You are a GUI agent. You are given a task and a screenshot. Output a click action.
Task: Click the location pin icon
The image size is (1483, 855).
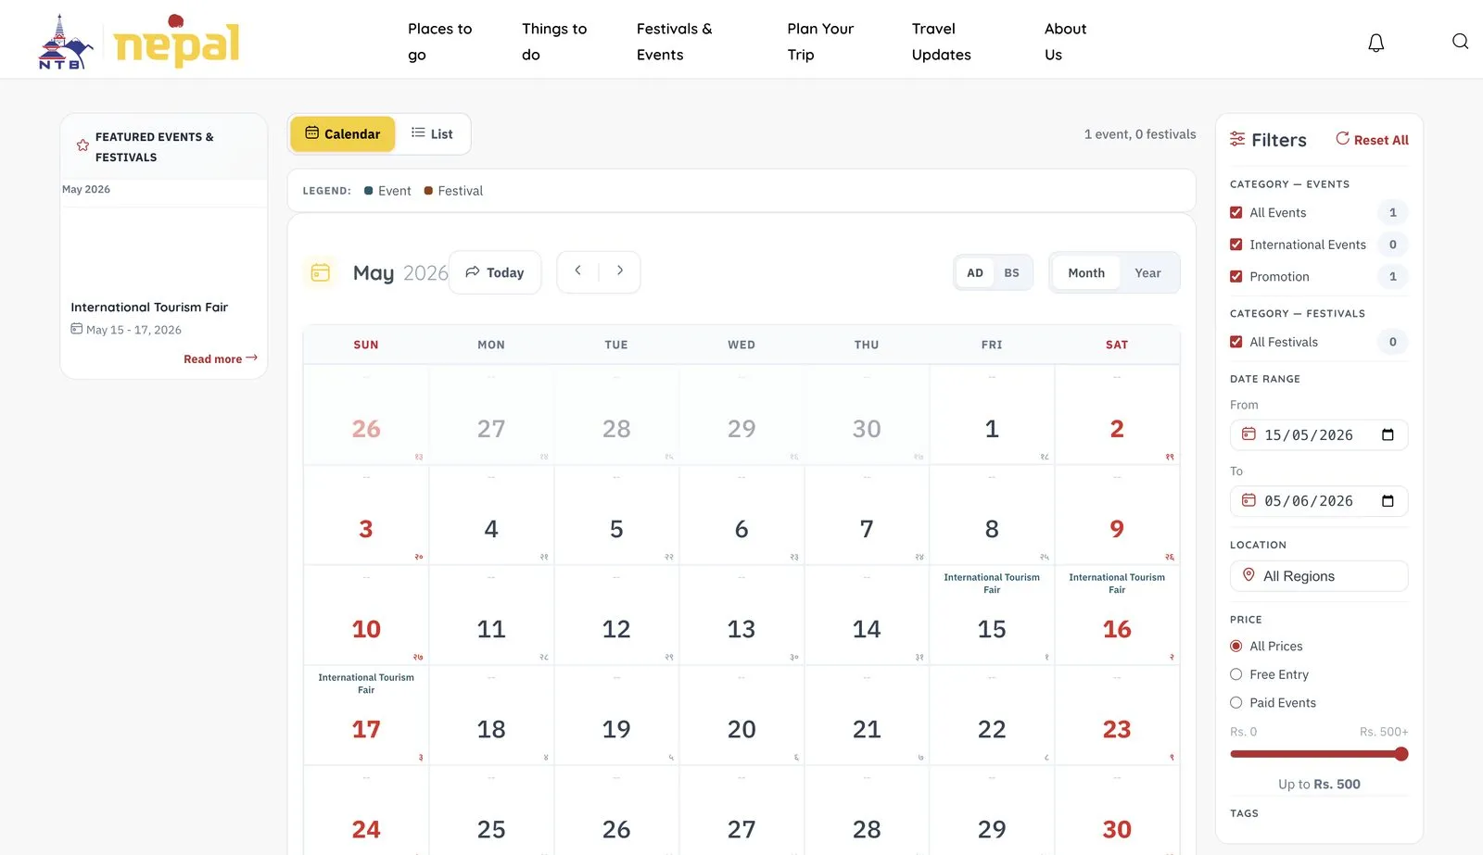1249,575
